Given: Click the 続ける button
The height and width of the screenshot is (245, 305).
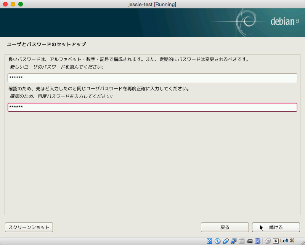Looking at the screenshot, I should tap(276, 227).
